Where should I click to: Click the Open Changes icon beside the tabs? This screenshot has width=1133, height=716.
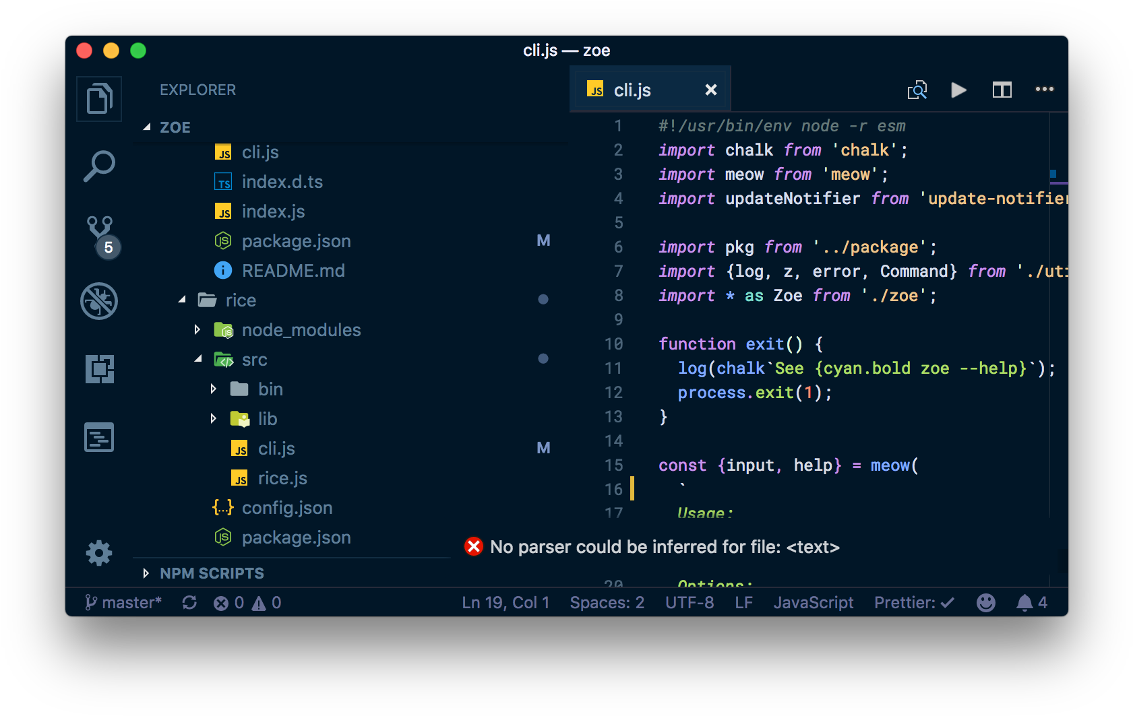point(917,90)
